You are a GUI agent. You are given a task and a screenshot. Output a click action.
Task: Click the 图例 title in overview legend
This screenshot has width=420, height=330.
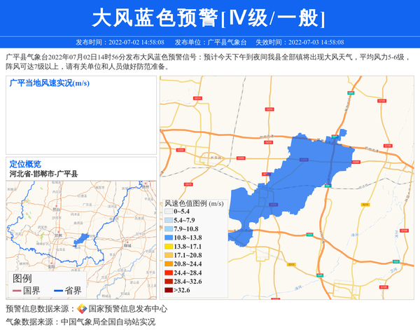tap(22, 279)
